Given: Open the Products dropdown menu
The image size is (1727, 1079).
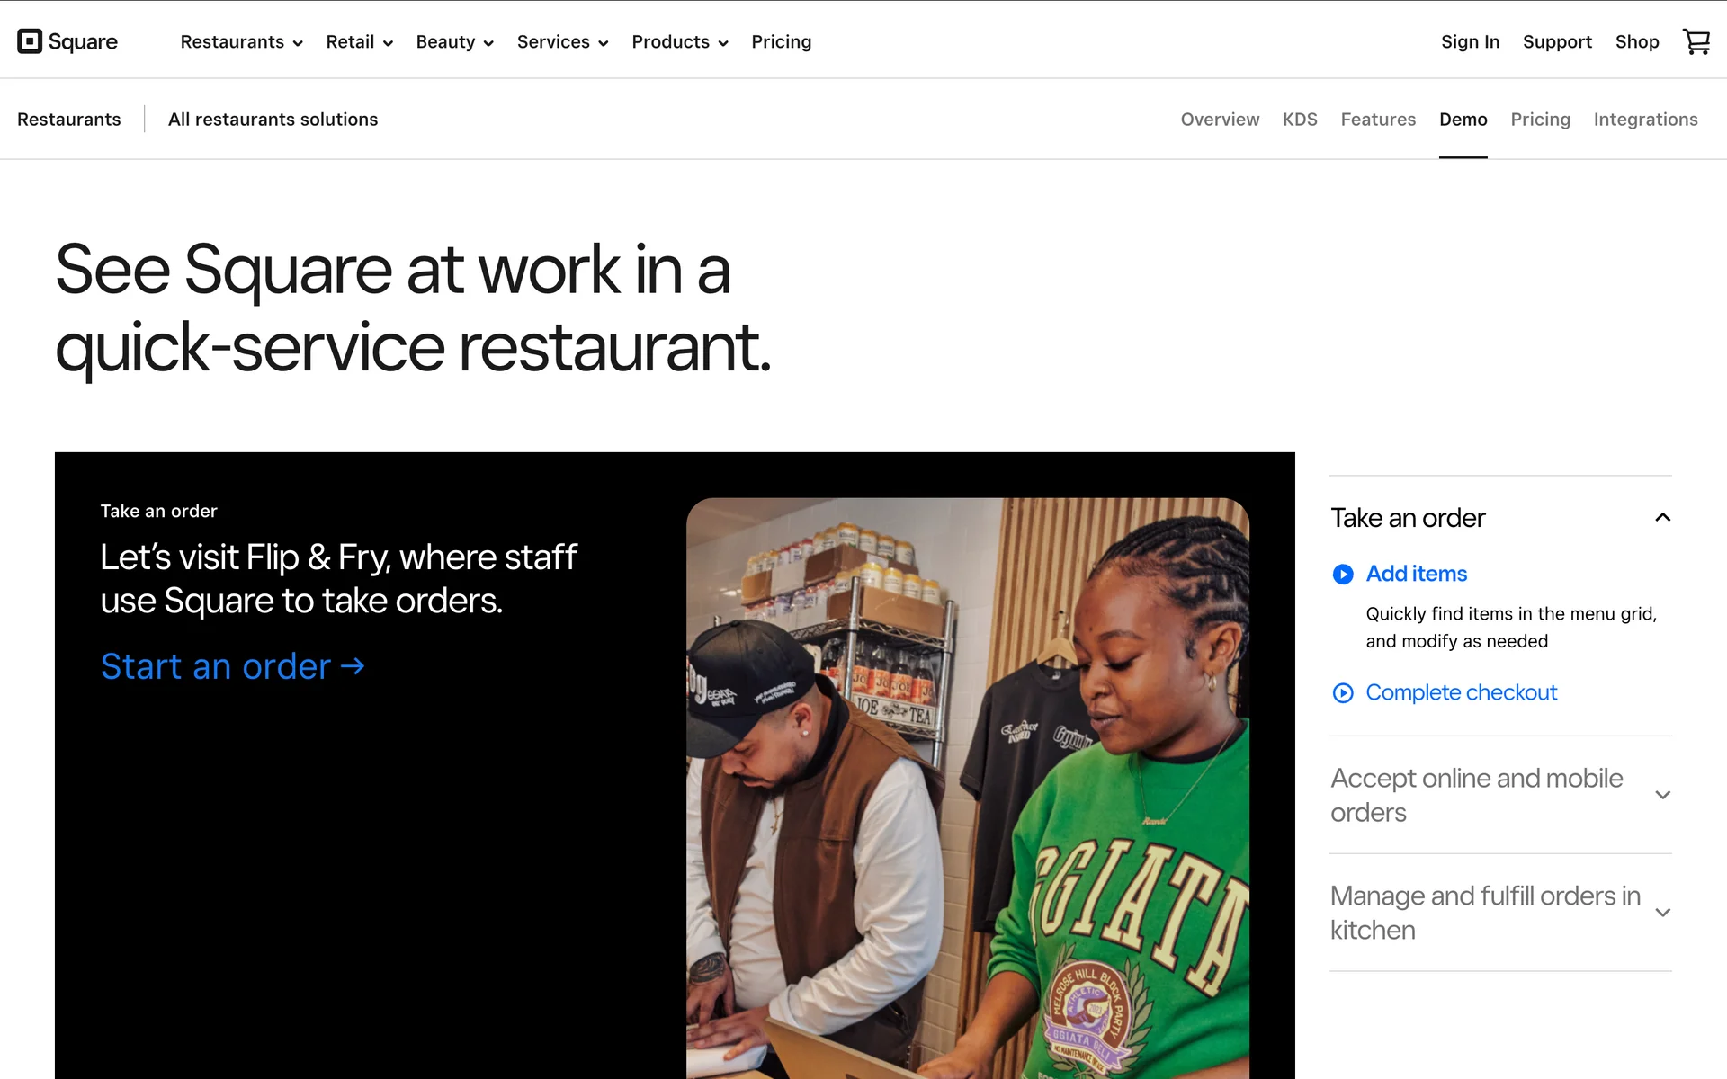Looking at the screenshot, I should [x=679, y=42].
